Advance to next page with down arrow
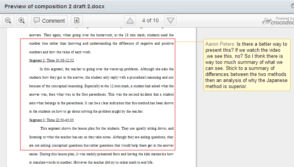 point(171,20)
